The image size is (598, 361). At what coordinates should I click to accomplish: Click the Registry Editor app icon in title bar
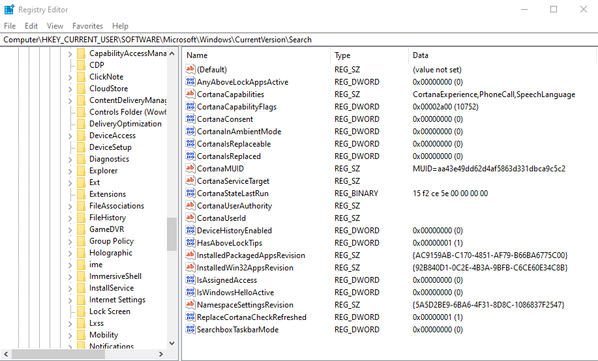point(8,10)
